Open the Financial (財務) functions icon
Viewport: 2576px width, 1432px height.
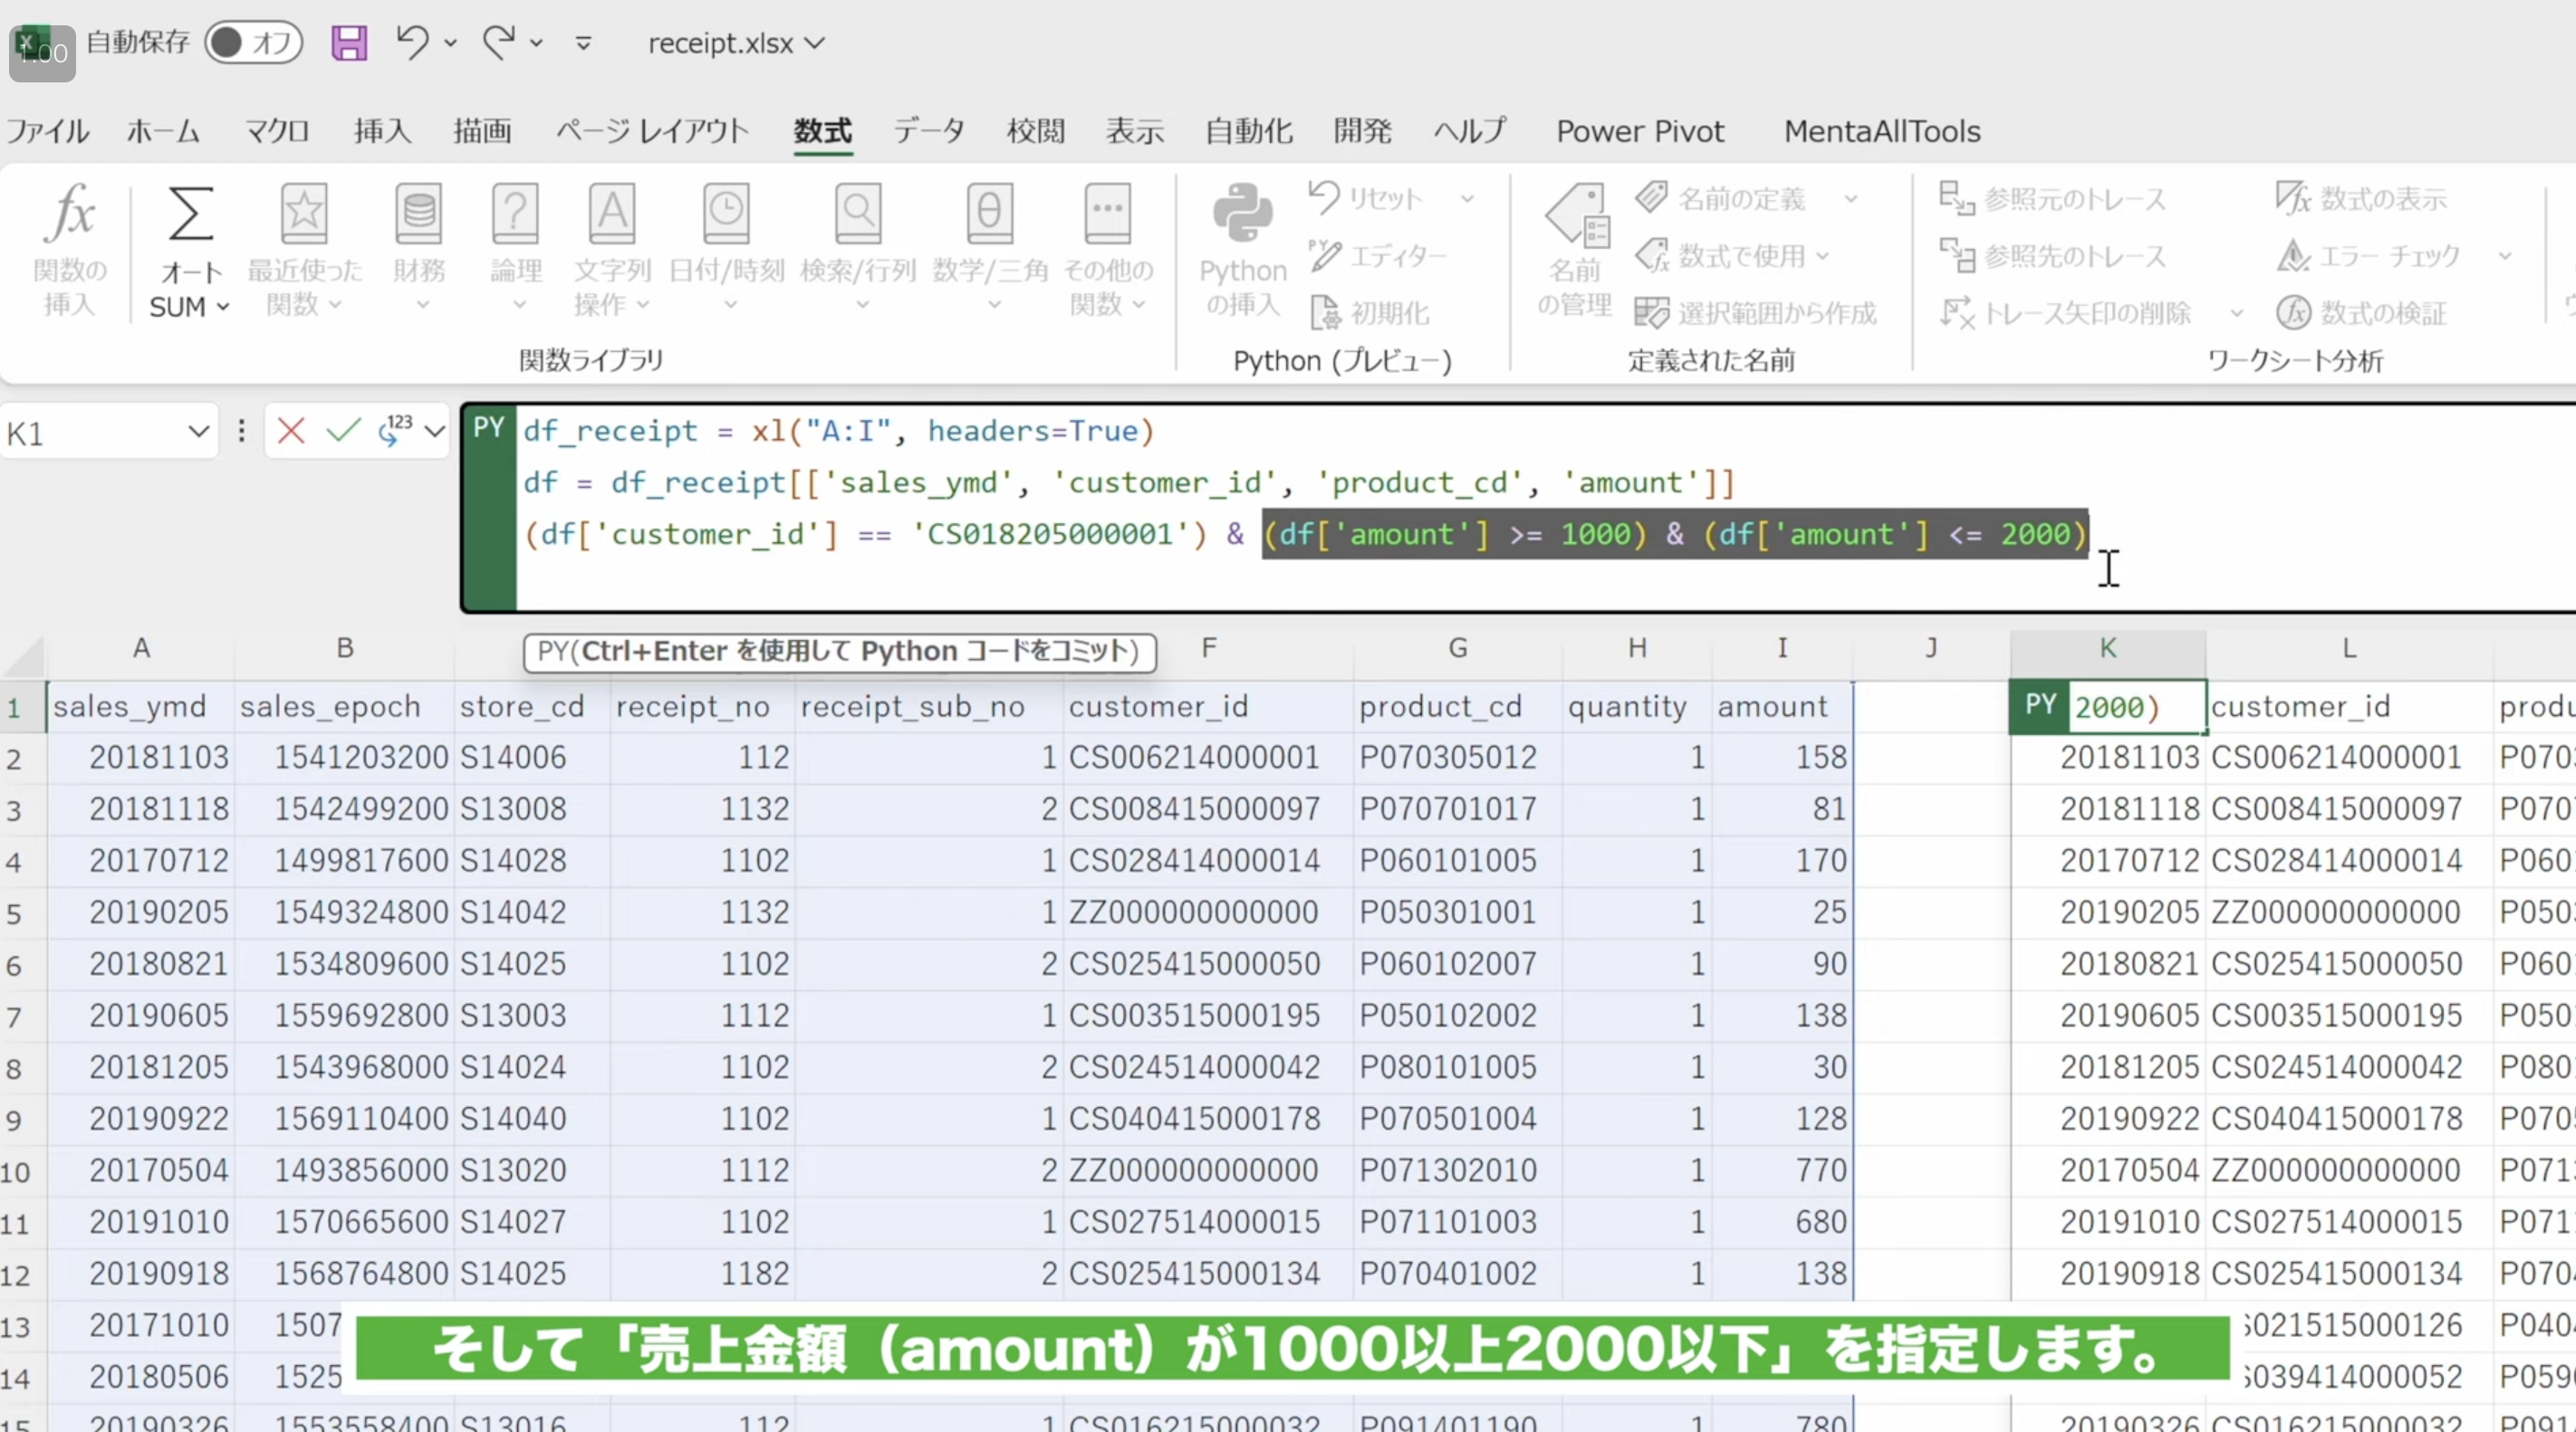click(x=418, y=213)
